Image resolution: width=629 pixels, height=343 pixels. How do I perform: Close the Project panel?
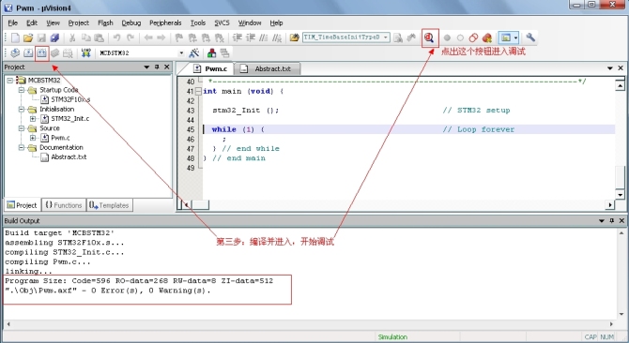[x=167, y=67]
